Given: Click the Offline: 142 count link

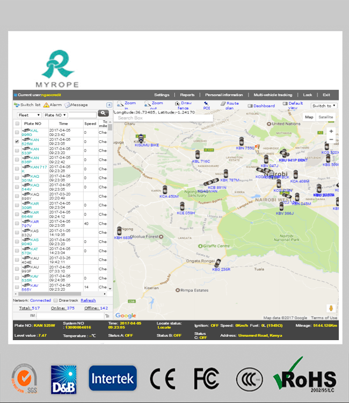Looking at the screenshot, I should click(x=96, y=308).
